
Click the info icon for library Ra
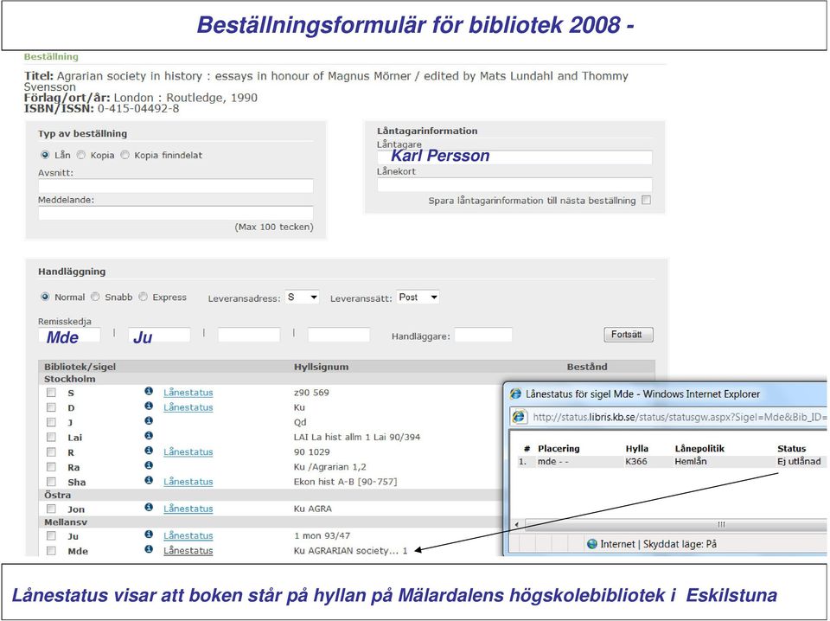click(149, 465)
